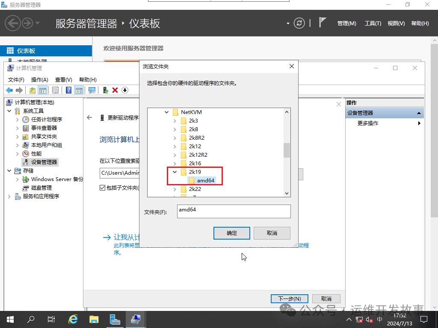Click the back navigation arrow in Computer Management
438x328 pixels.
click(x=9, y=90)
